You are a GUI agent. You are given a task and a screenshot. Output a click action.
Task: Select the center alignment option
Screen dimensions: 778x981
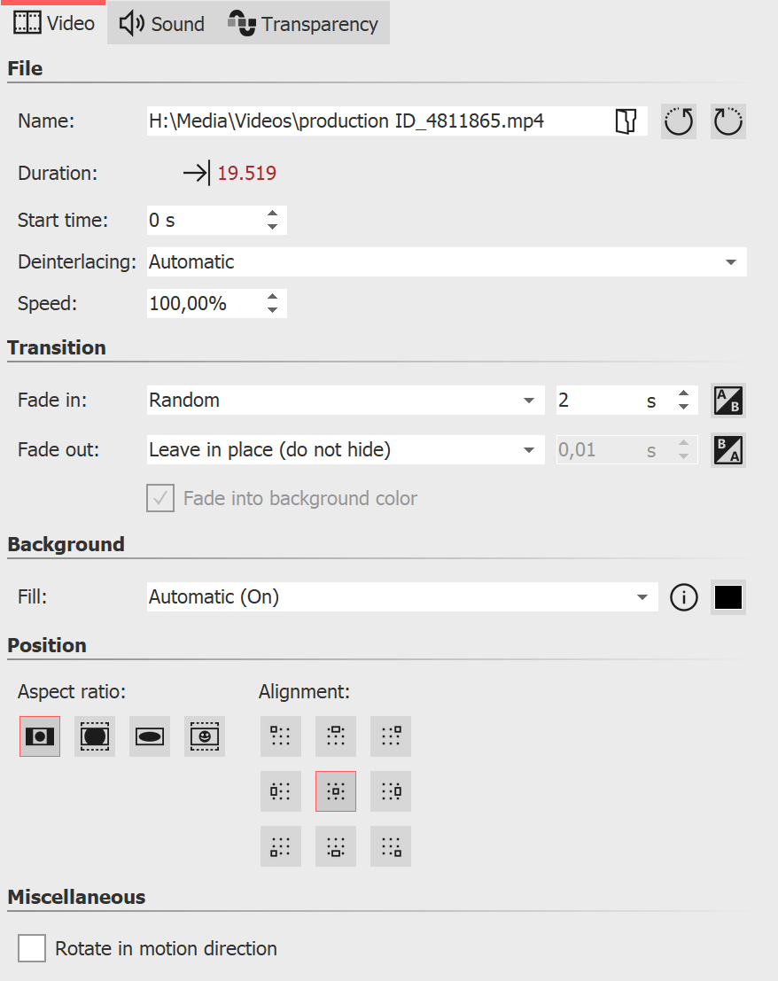click(335, 790)
